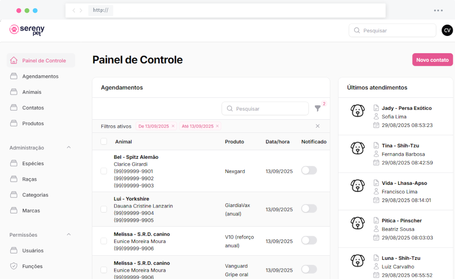Click the dog icon beside Jady - Persa Exótico

pyautogui.click(x=358, y=111)
